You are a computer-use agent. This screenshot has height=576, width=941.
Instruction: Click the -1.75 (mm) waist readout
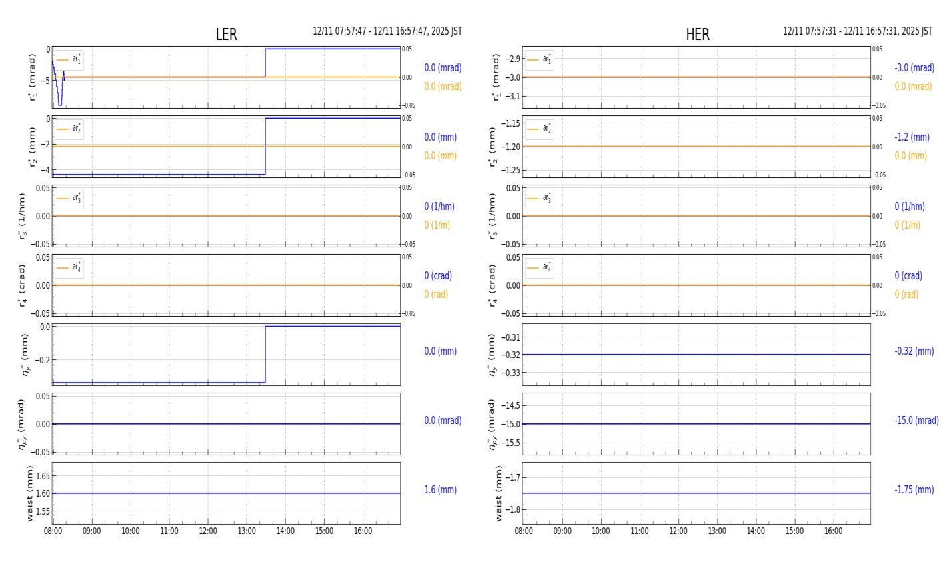[x=914, y=490]
